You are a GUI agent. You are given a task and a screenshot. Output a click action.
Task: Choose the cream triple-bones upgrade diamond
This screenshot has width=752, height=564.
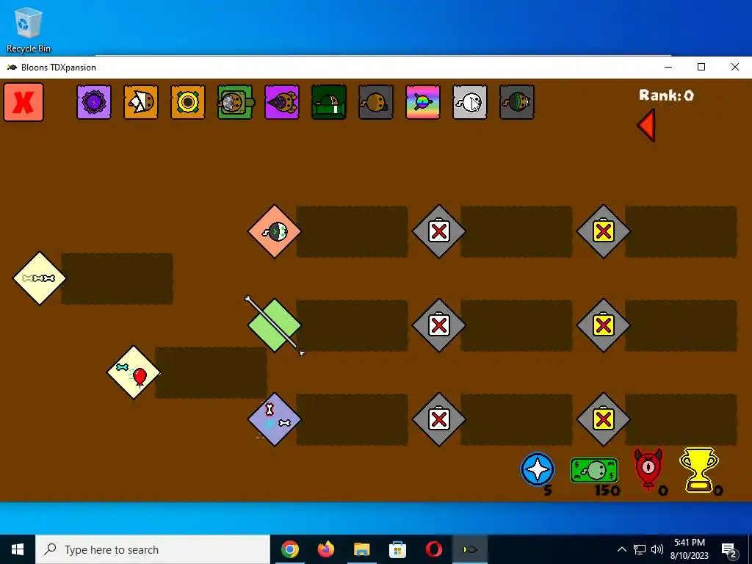pyautogui.click(x=40, y=278)
